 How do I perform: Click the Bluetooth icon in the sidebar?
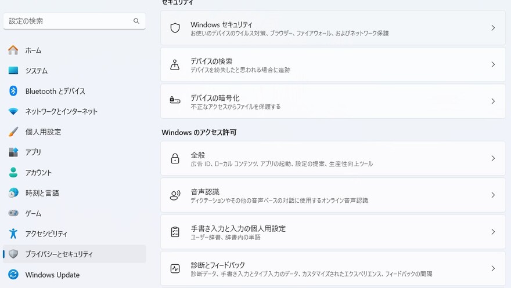point(13,91)
